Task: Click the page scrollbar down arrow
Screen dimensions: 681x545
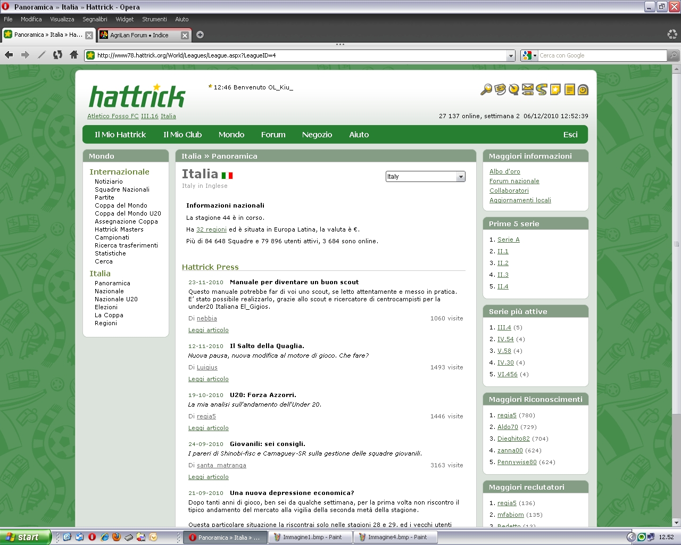Action: (676, 523)
